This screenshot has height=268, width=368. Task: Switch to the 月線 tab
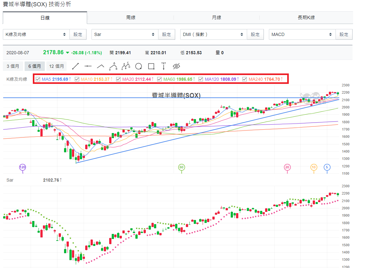[217, 18]
